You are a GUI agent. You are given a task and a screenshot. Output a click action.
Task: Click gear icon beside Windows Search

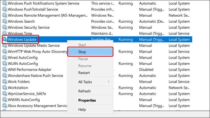tap(4, 21)
